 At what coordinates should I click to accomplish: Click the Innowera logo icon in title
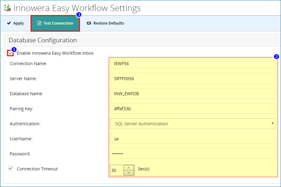pos(7,8)
